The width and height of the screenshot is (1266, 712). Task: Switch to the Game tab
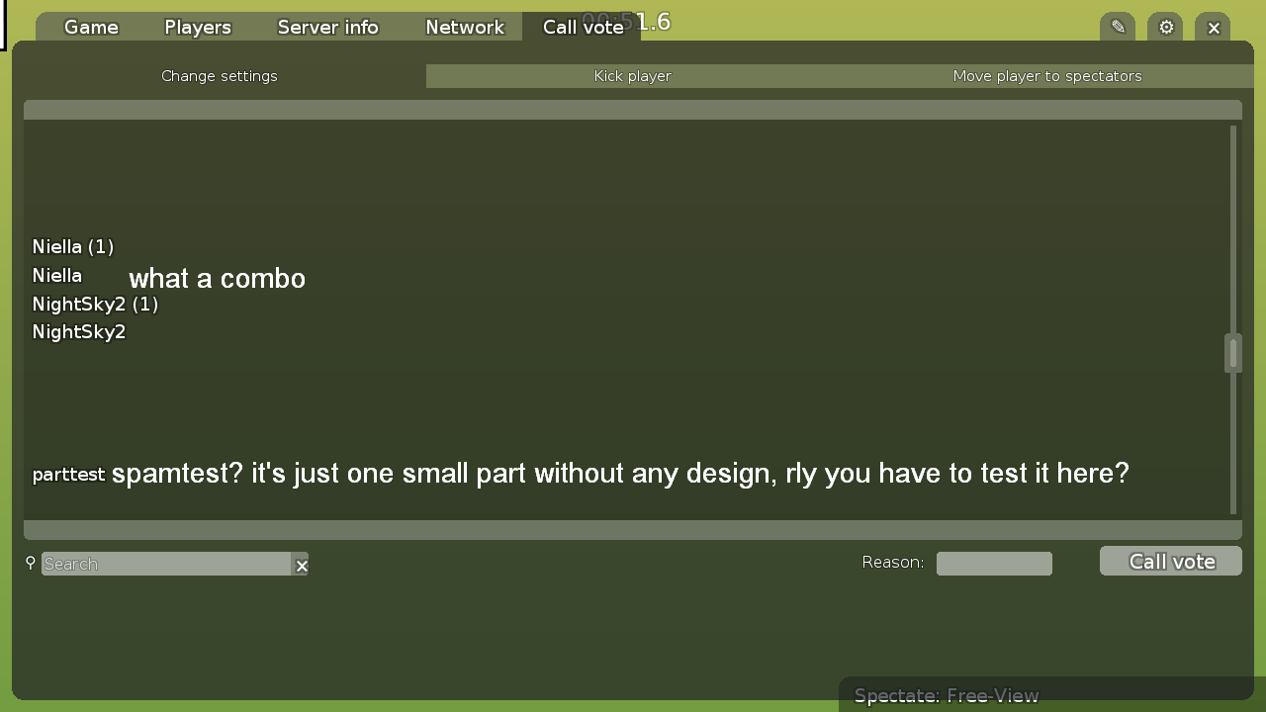[x=90, y=27]
